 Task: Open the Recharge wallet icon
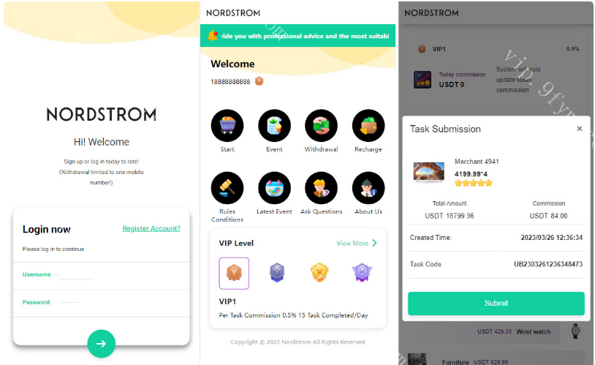click(368, 126)
